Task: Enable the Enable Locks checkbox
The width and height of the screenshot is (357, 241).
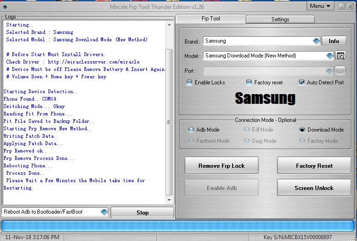Action: pyautogui.click(x=189, y=82)
